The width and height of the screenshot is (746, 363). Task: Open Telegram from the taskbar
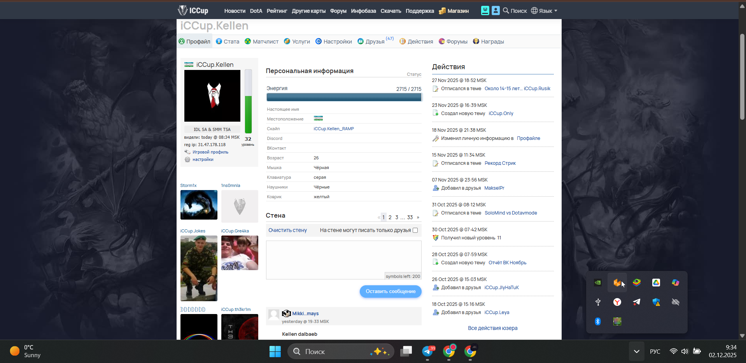tap(428, 351)
